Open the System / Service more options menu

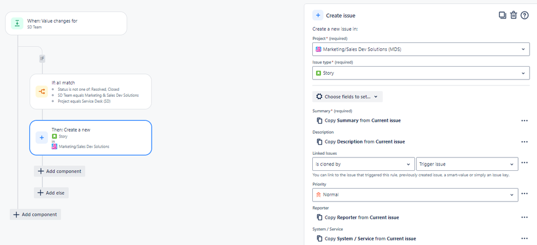pos(524,239)
